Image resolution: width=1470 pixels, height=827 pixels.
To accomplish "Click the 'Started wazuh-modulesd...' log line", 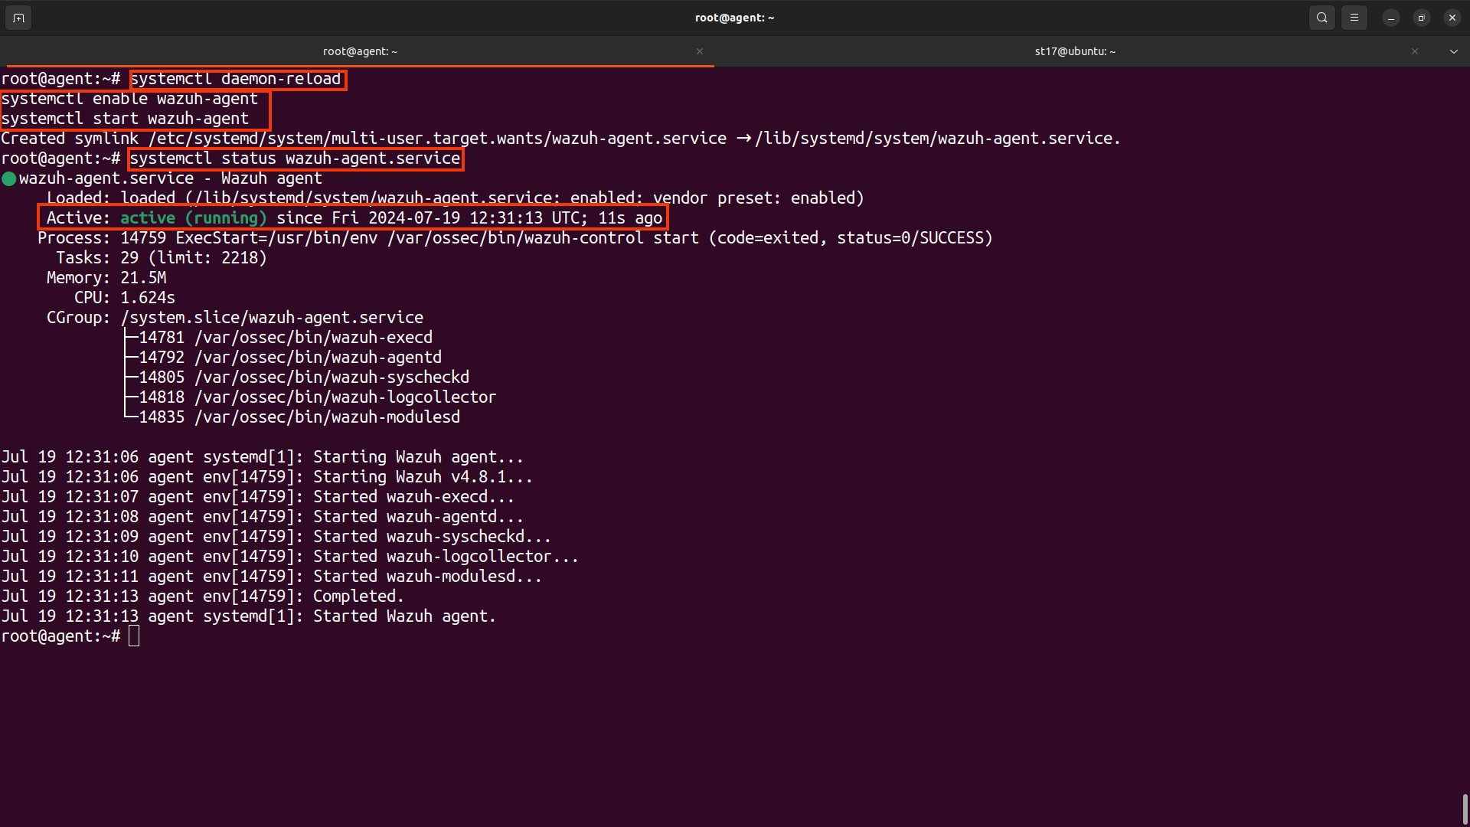I will tap(272, 577).
